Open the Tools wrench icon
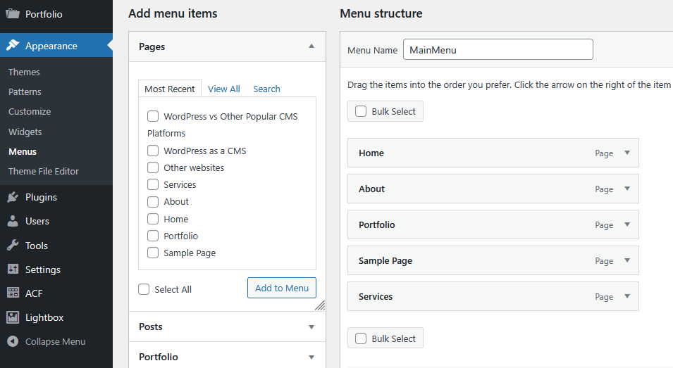 click(x=13, y=246)
